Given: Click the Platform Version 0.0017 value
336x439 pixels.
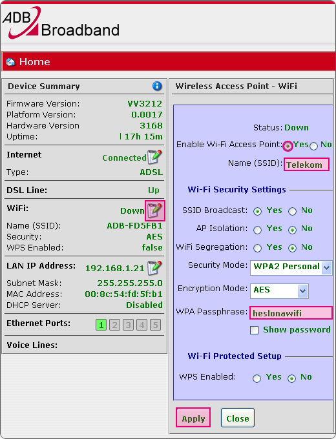Looking at the screenshot, I should point(147,115).
